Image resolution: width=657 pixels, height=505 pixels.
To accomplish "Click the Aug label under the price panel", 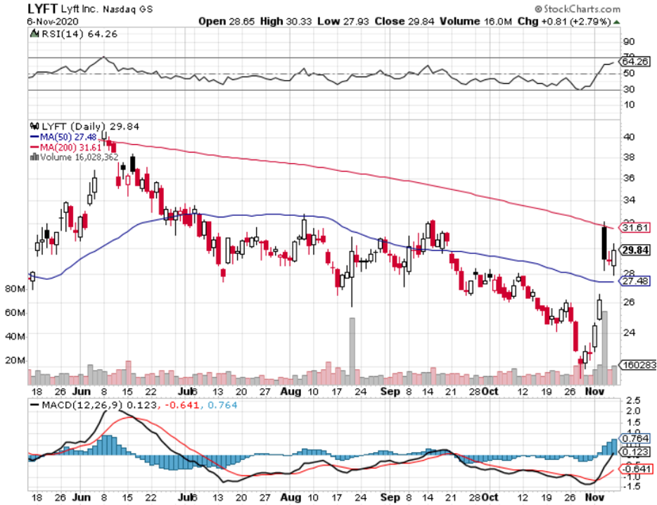I will 291,392.
